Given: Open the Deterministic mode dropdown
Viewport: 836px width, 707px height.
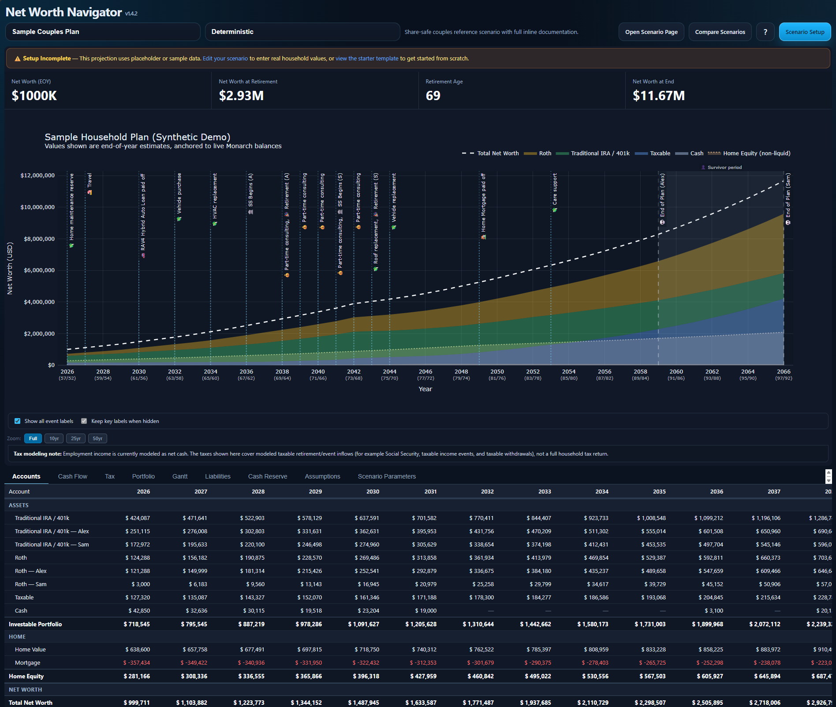Looking at the screenshot, I should click(x=302, y=32).
